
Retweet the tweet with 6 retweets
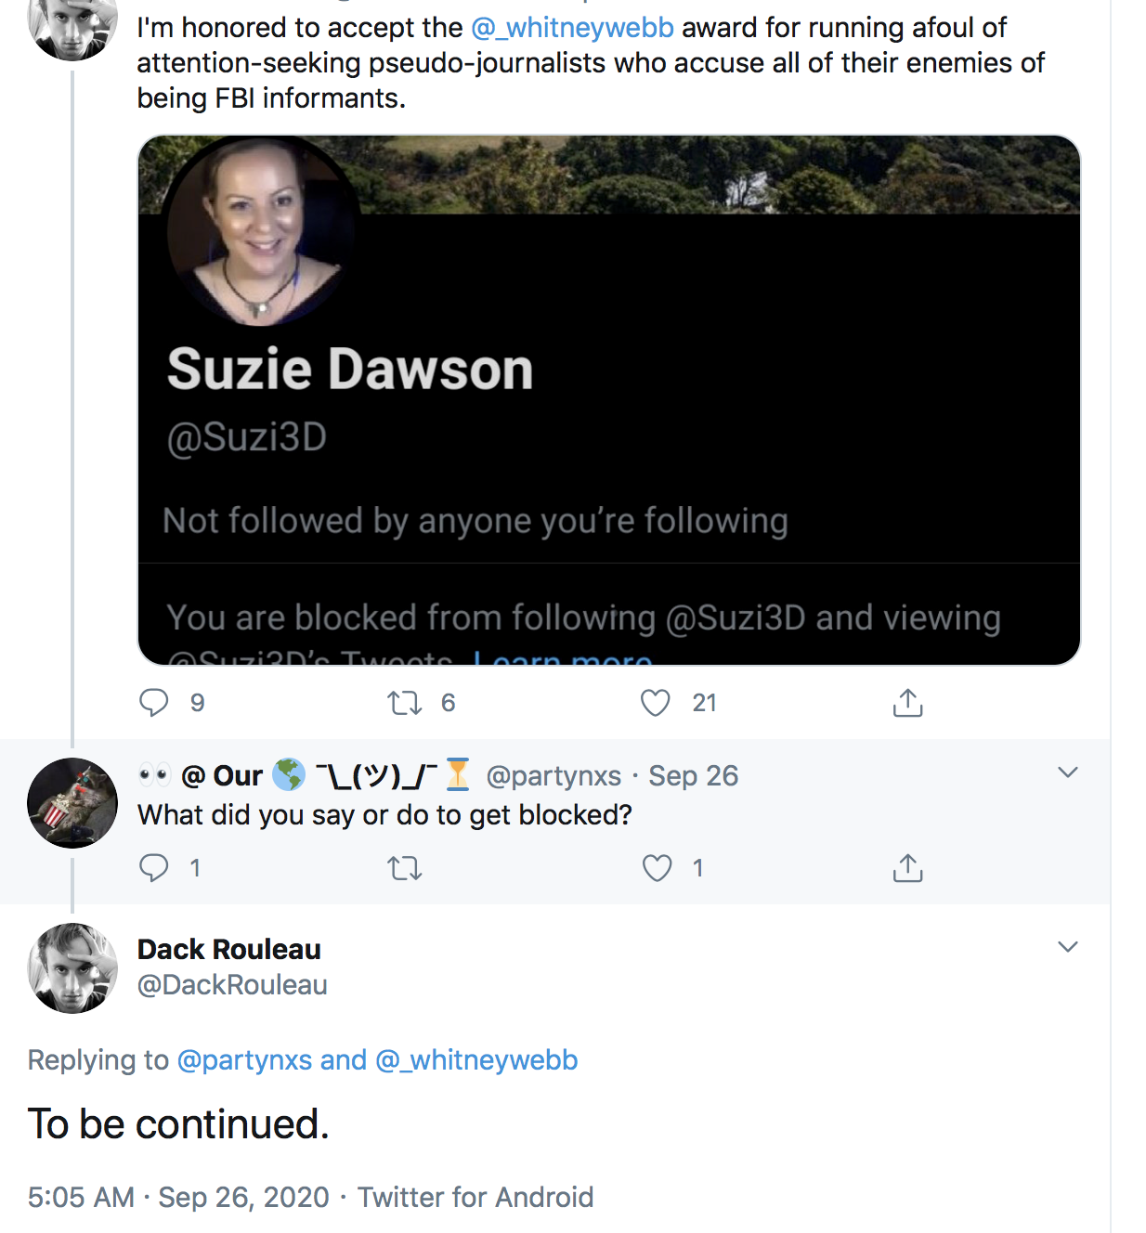pyautogui.click(x=404, y=703)
